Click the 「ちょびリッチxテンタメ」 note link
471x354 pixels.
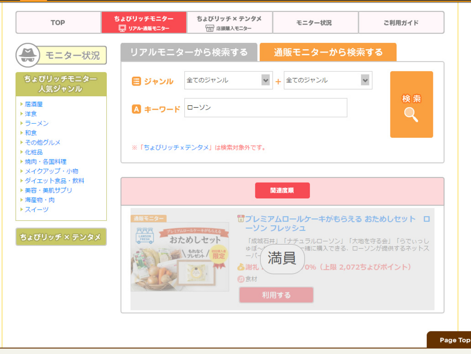click(x=176, y=148)
